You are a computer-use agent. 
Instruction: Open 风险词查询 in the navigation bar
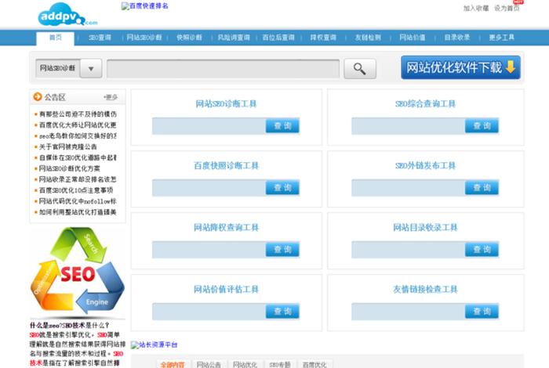pyautogui.click(x=234, y=38)
